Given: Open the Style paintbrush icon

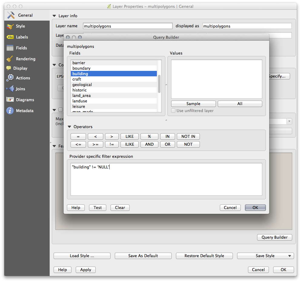Looking at the screenshot, I should 10,26.
